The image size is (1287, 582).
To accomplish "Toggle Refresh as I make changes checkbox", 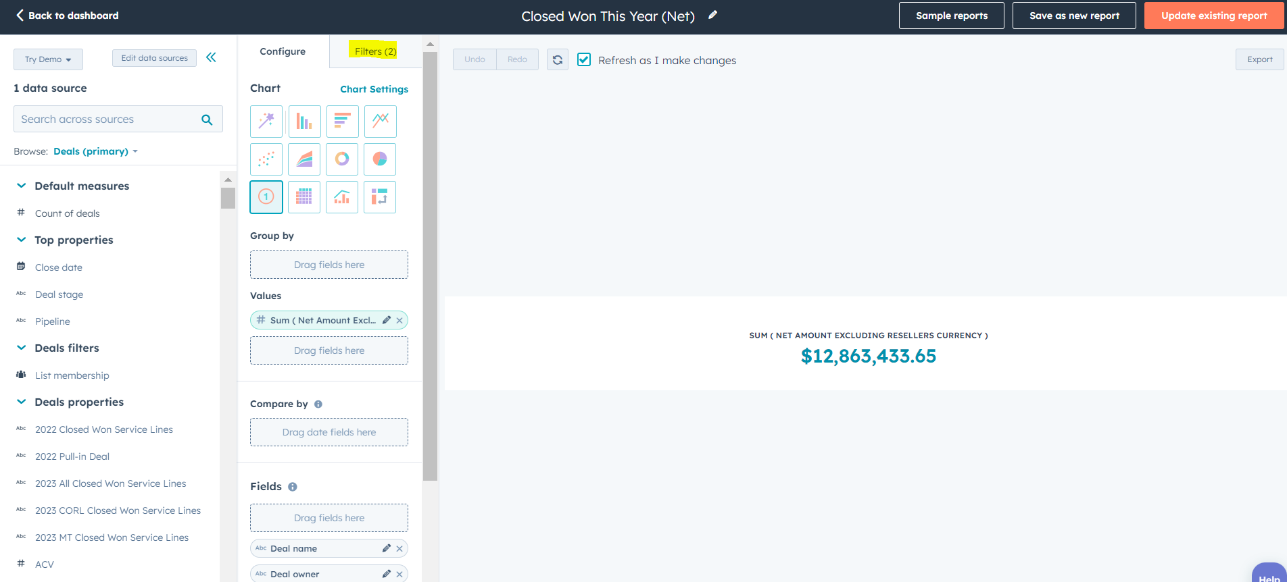I will (x=584, y=59).
